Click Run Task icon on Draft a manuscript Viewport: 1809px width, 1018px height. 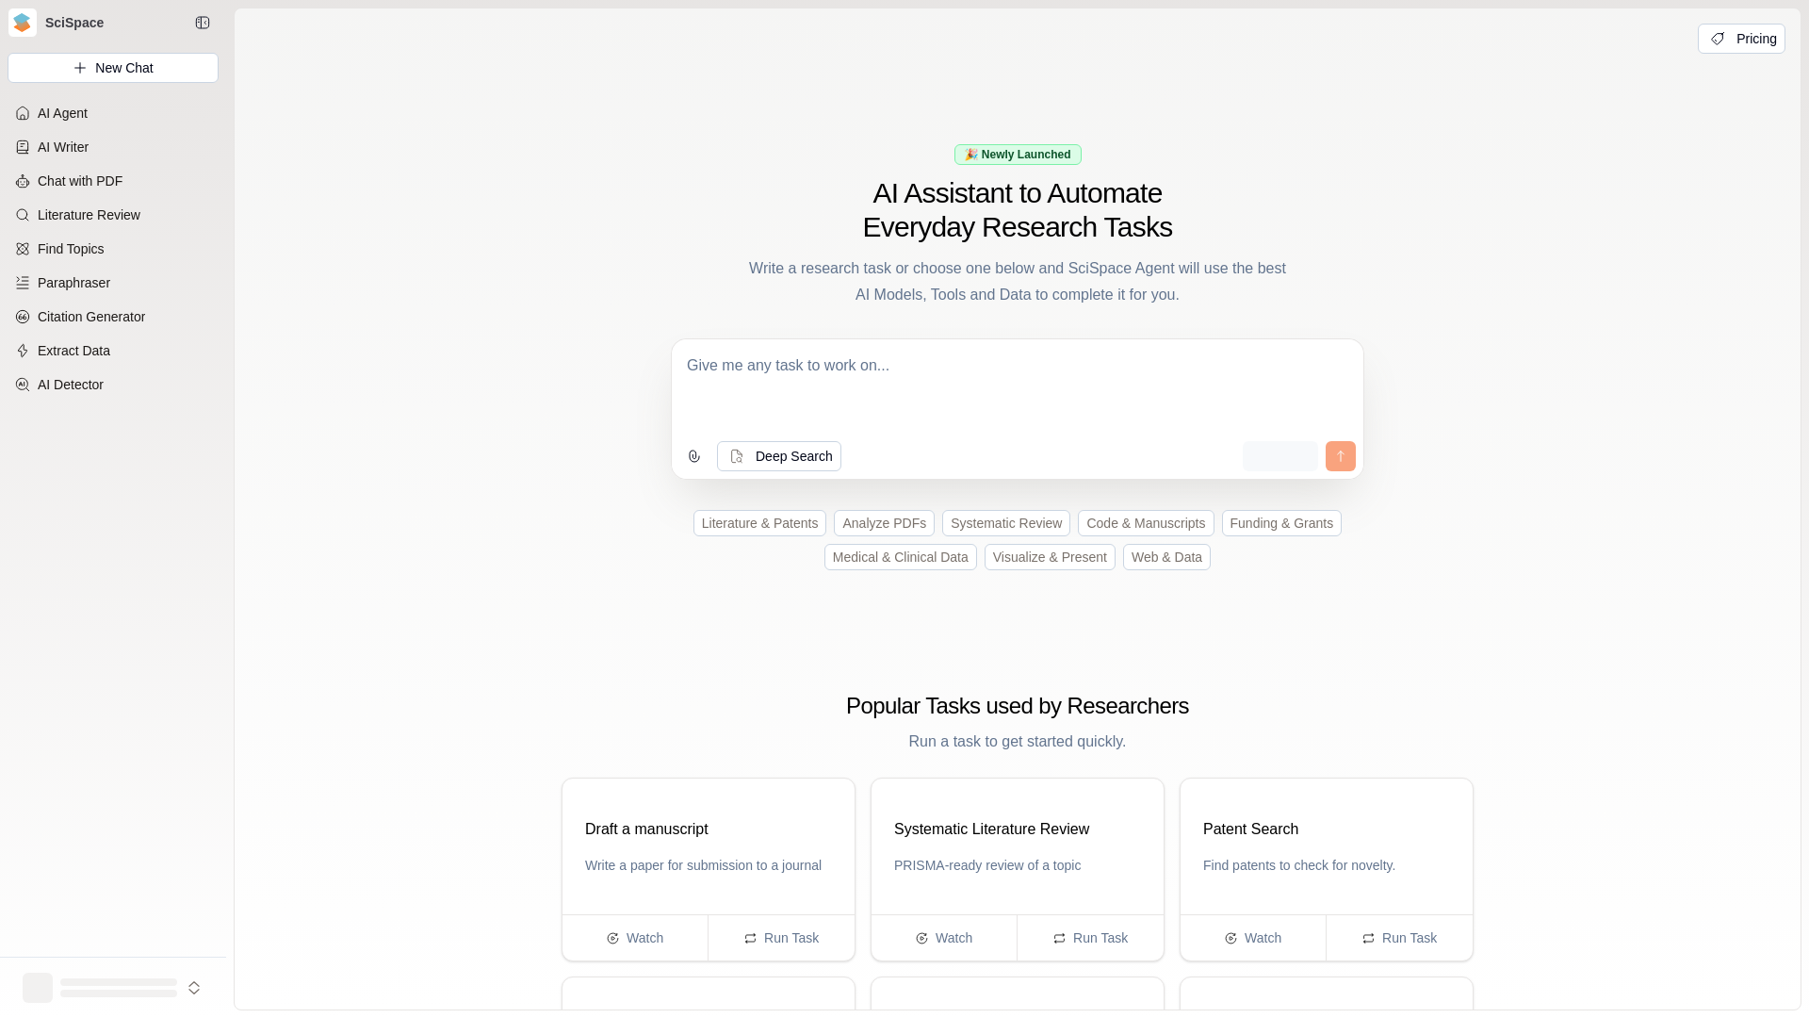click(x=750, y=938)
